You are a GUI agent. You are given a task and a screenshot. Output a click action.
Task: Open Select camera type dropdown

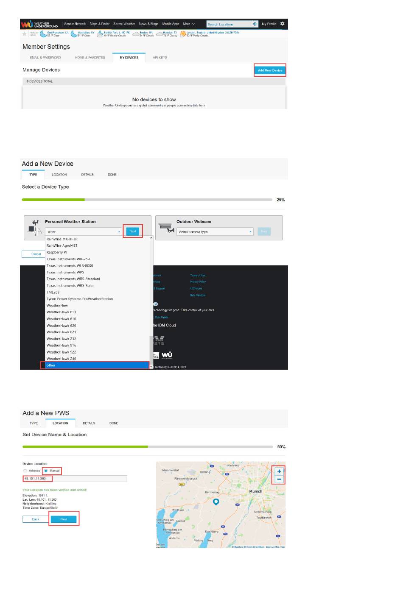pos(215,231)
